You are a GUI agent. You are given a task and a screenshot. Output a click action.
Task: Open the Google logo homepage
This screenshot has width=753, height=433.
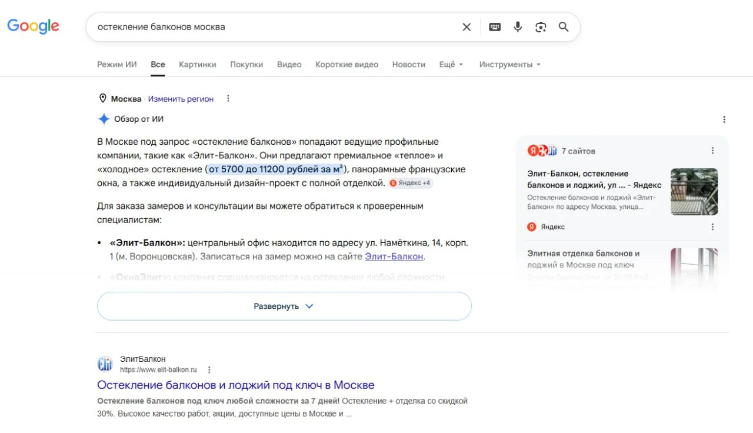click(33, 26)
